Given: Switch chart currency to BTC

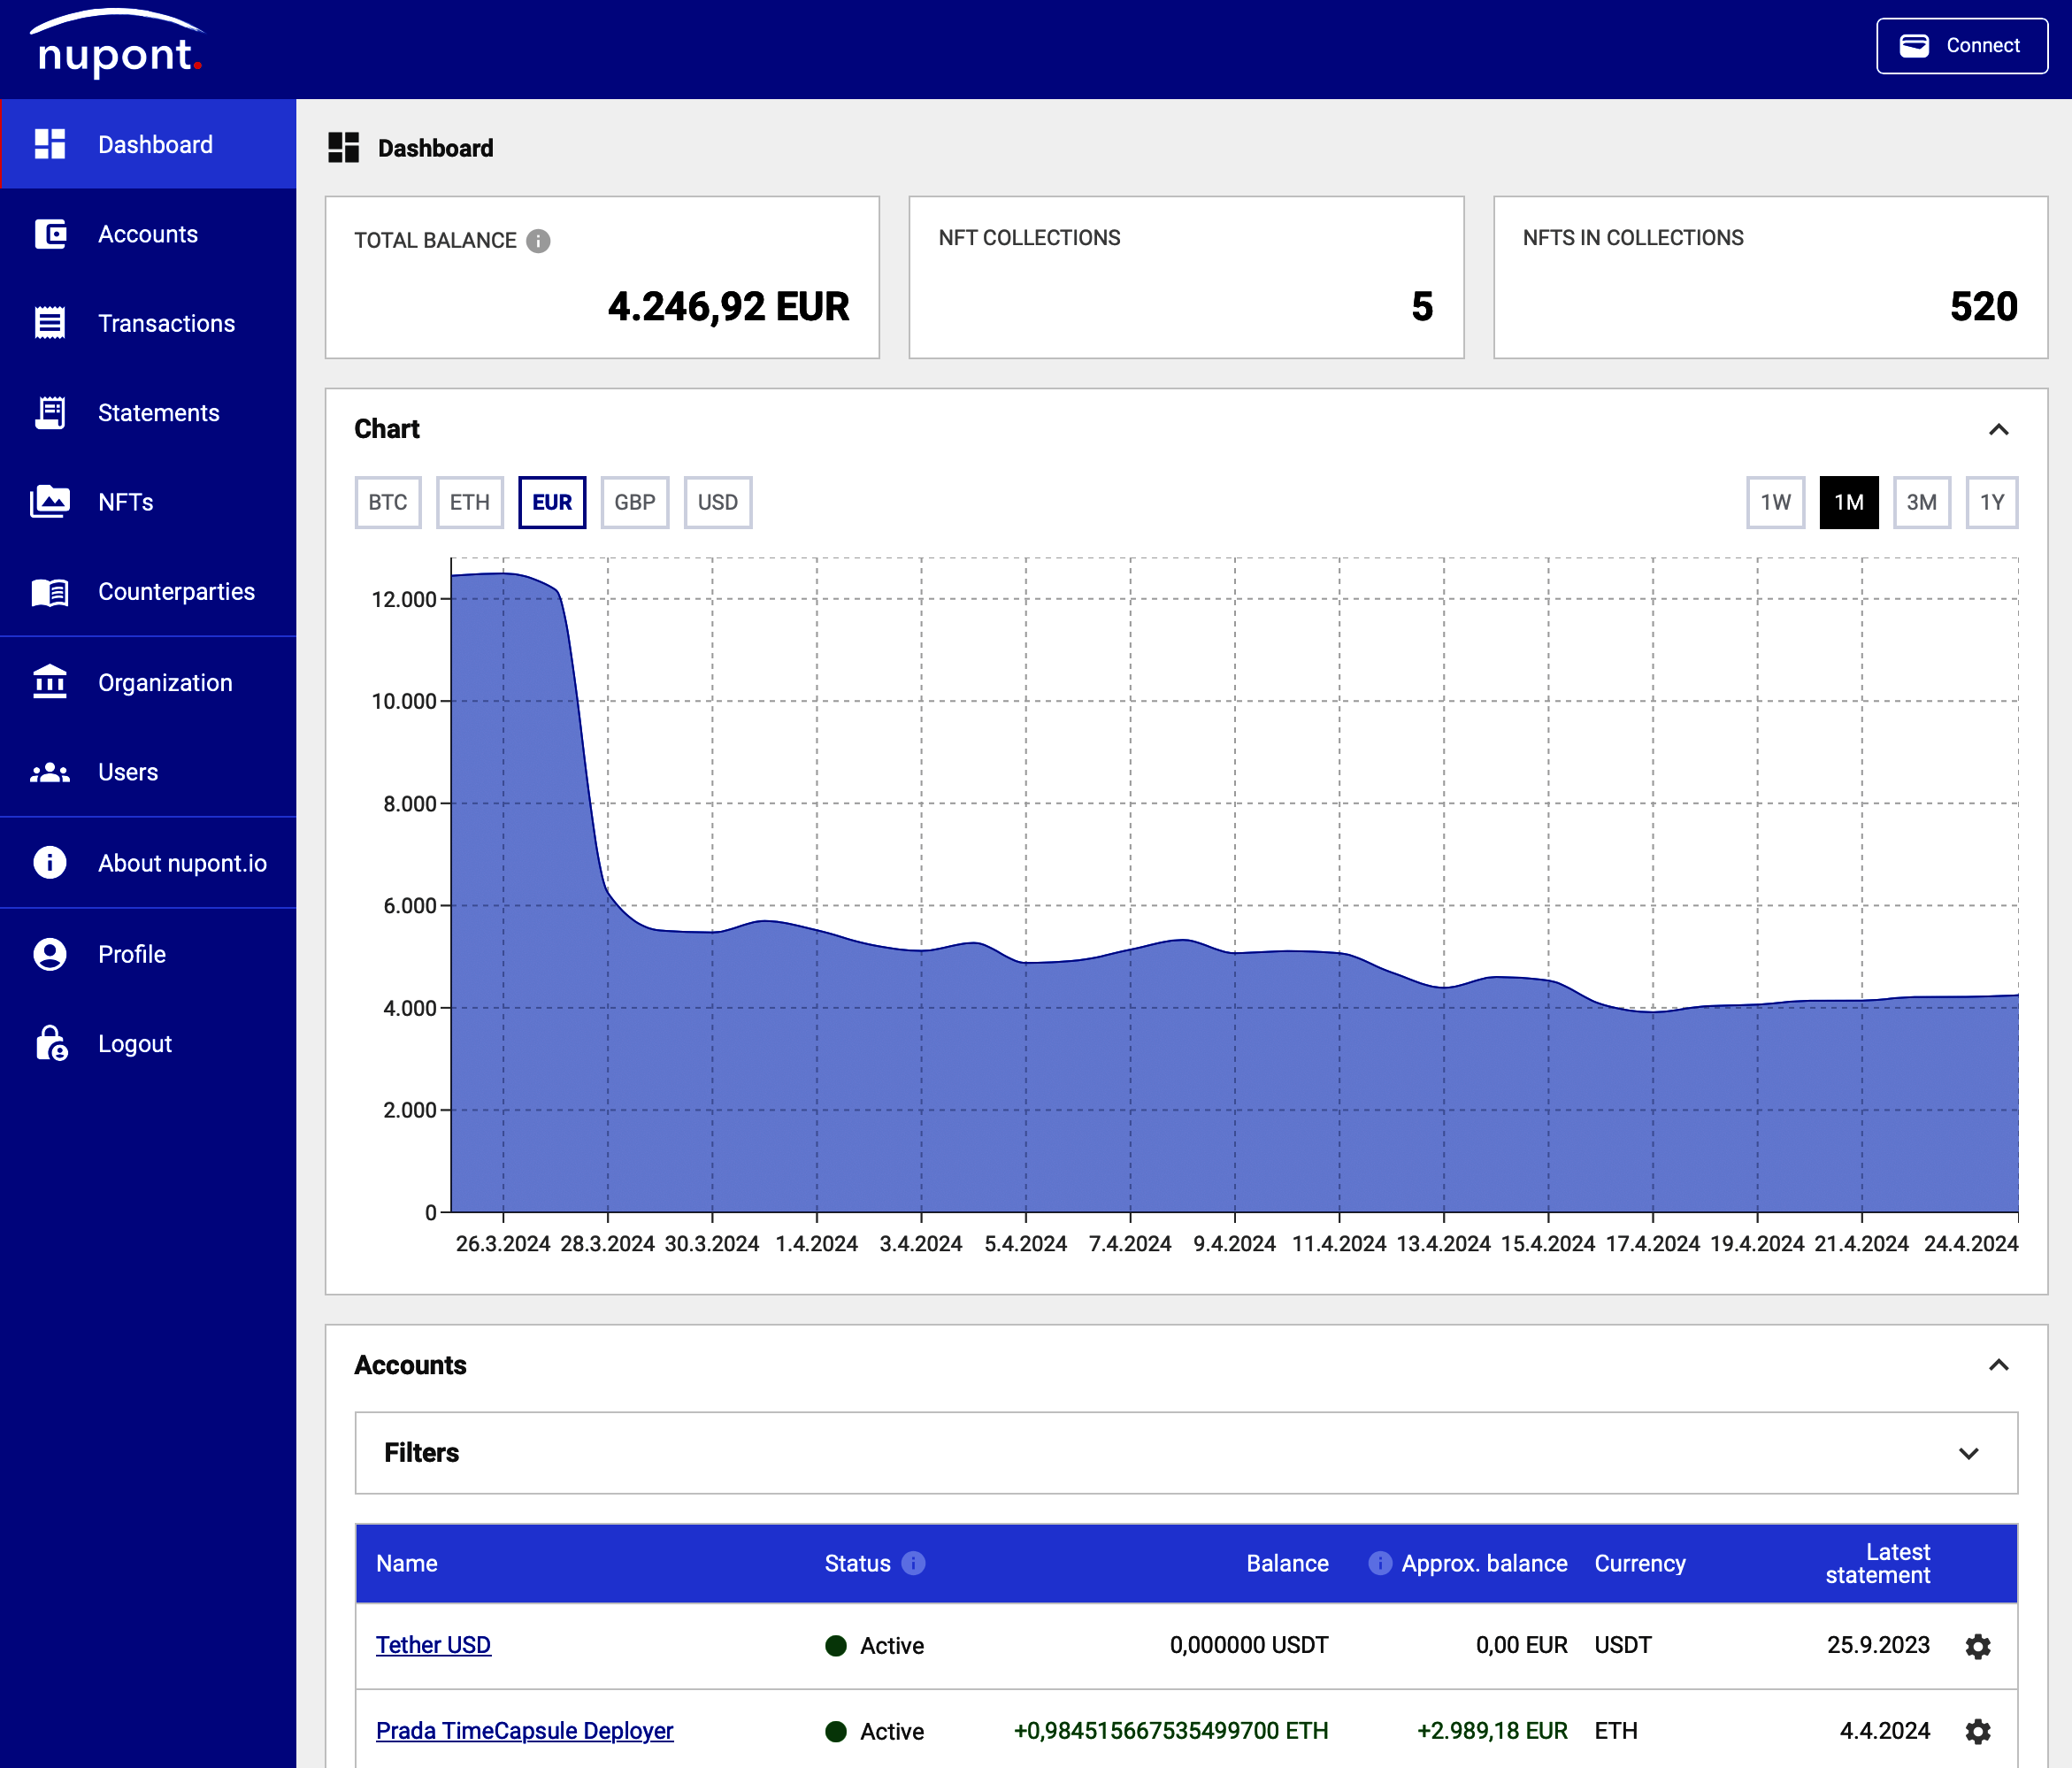Looking at the screenshot, I should coord(387,502).
